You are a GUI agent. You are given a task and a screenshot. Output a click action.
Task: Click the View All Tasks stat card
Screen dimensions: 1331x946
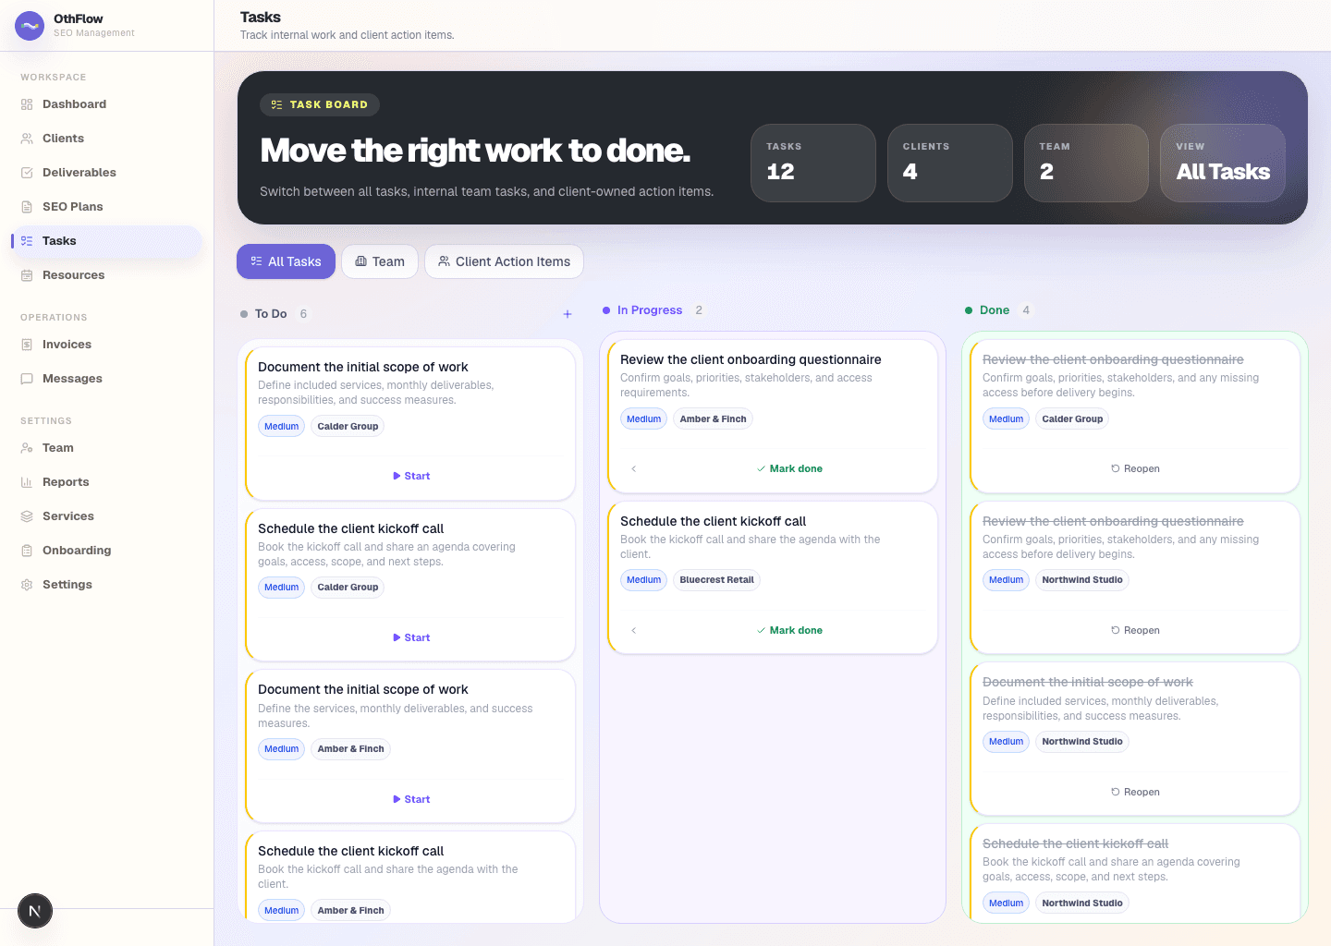[x=1223, y=163]
